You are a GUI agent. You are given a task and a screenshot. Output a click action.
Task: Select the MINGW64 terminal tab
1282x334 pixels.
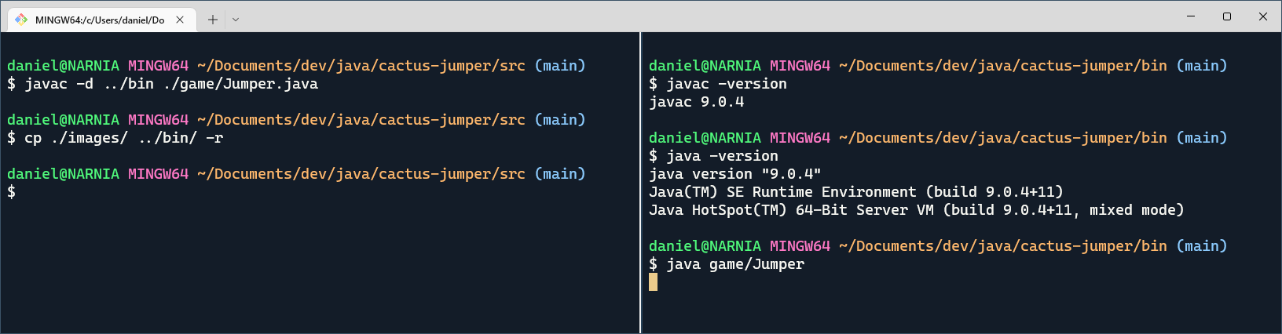(101, 20)
